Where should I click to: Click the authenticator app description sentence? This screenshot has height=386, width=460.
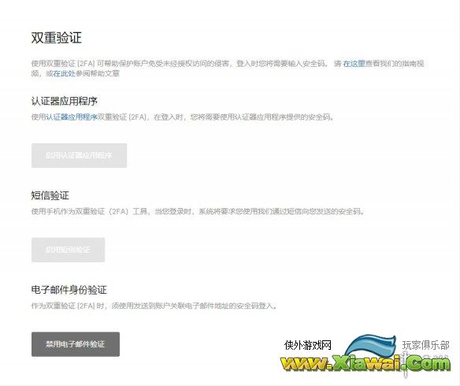coord(183,117)
